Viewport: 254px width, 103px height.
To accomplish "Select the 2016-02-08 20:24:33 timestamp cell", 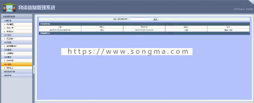I will 144,30.
